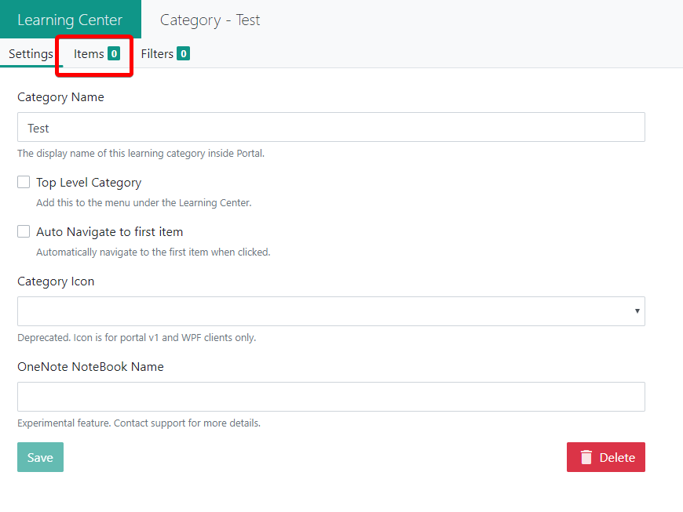Open the Learning Center header tab
683x512 pixels.
(x=70, y=20)
